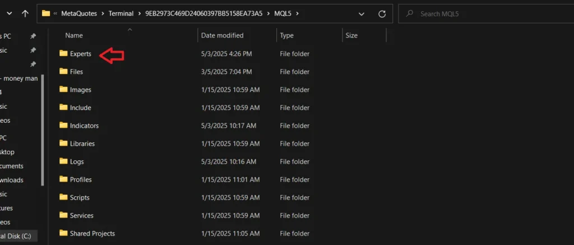The height and width of the screenshot is (245, 574).
Task: Show hidden breadcrumb path chevrons
Action: pyautogui.click(x=55, y=14)
